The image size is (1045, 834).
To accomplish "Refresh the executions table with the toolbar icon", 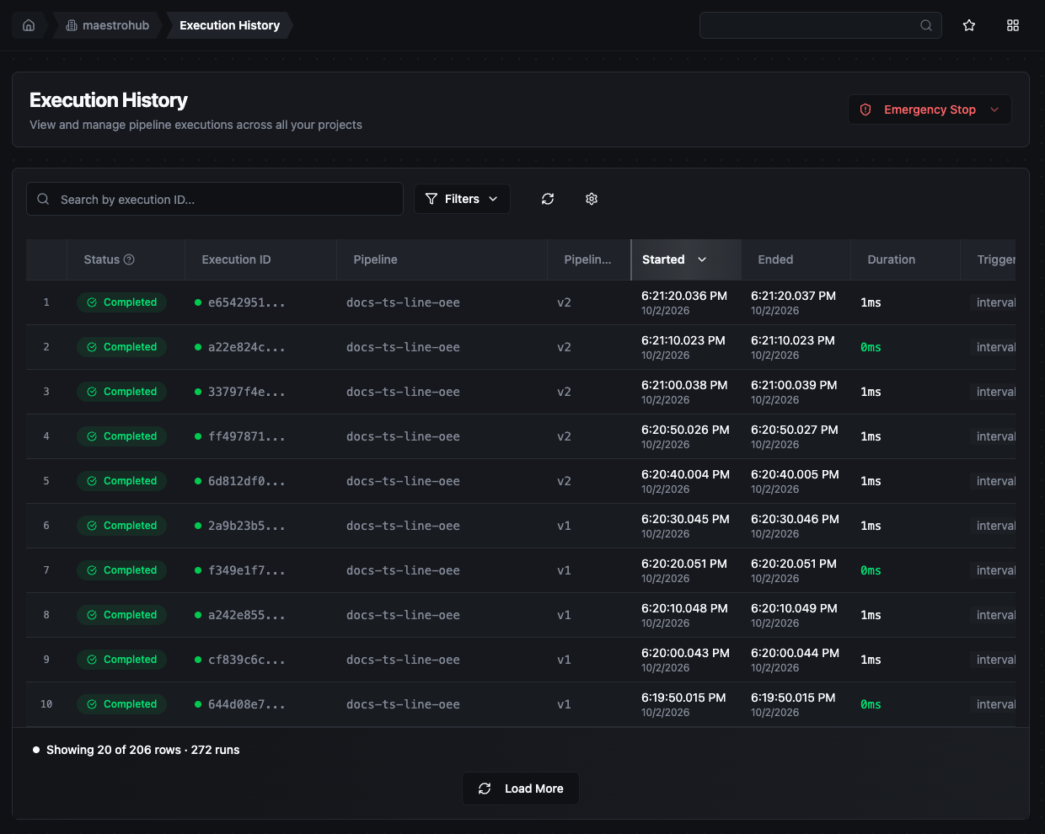I will coord(548,199).
